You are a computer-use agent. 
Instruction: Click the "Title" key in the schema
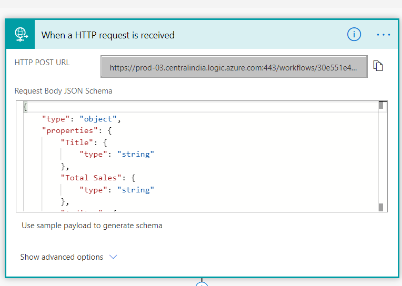coord(77,142)
